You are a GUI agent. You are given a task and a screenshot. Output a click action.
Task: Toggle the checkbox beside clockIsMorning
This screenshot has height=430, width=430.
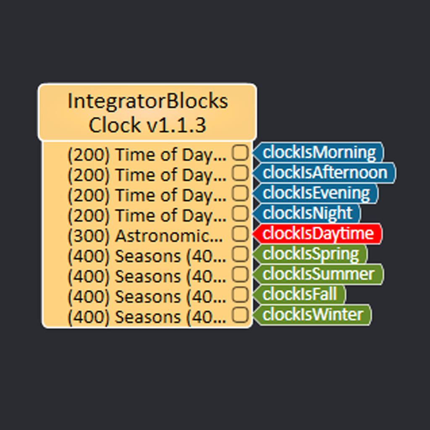[x=241, y=154]
